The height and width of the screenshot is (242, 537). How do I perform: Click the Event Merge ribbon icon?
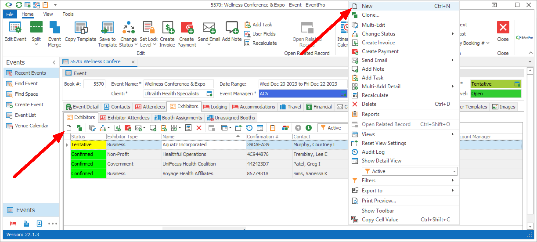click(x=55, y=28)
